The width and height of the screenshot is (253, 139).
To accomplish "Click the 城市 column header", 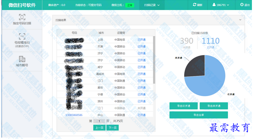I will (x=101, y=33).
